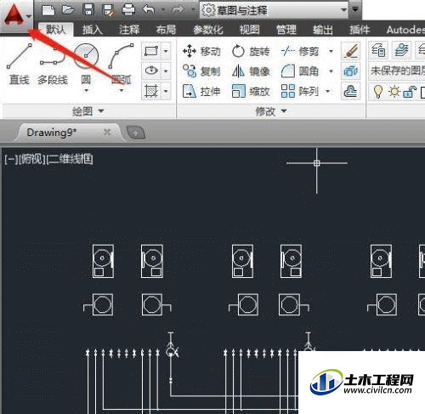Image resolution: width=425 pixels, height=414 pixels.
Task: Select the 直线 (Line) tool
Action: 20,65
